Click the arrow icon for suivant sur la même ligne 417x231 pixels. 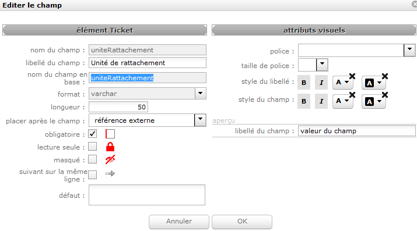point(110,173)
